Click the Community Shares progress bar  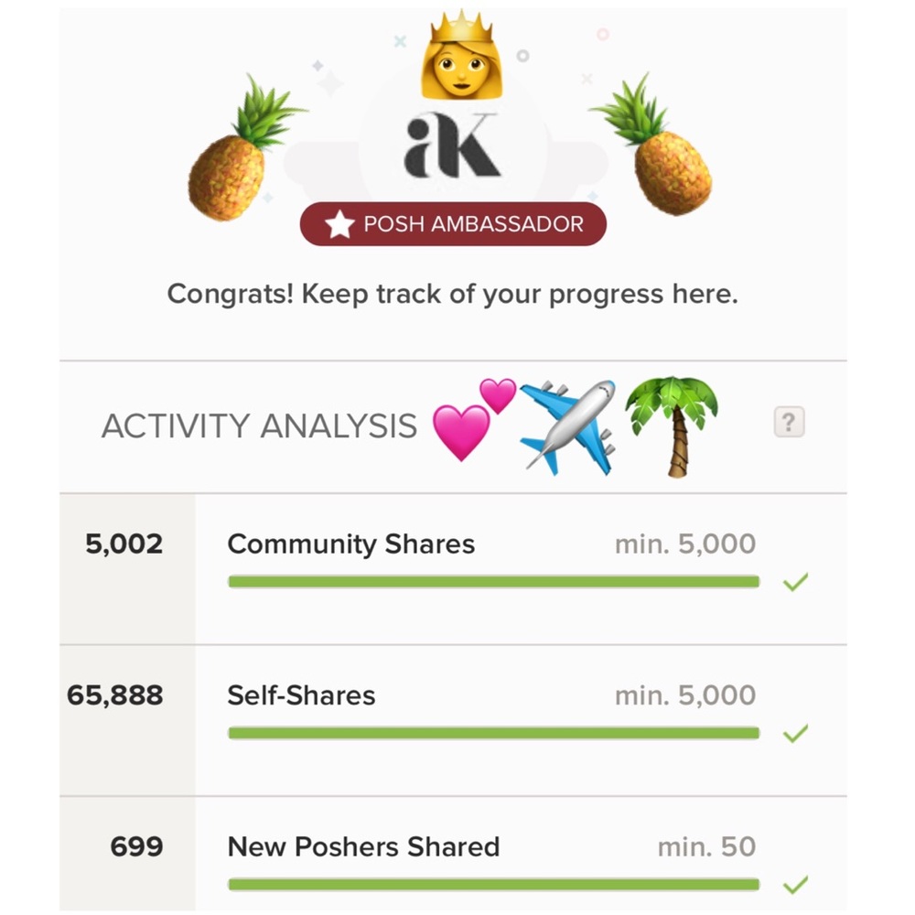click(493, 582)
